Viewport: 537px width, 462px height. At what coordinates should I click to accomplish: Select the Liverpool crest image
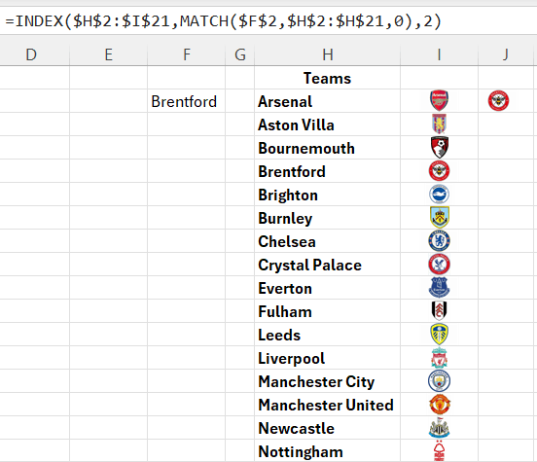pos(439,358)
